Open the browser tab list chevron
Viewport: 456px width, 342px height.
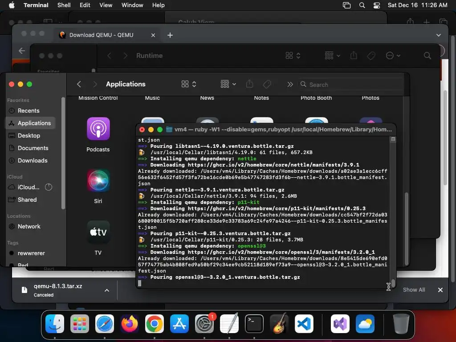[439, 35]
